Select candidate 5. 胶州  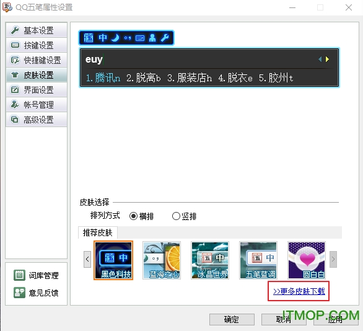(x=276, y=78)
